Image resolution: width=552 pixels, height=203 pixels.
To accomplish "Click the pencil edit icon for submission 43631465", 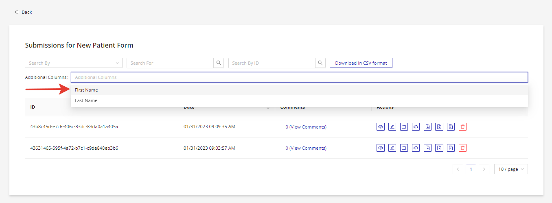I will (392, 148).
